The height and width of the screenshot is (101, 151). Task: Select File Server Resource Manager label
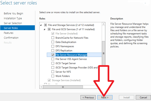pyautogui.click(x=71, y=55)
